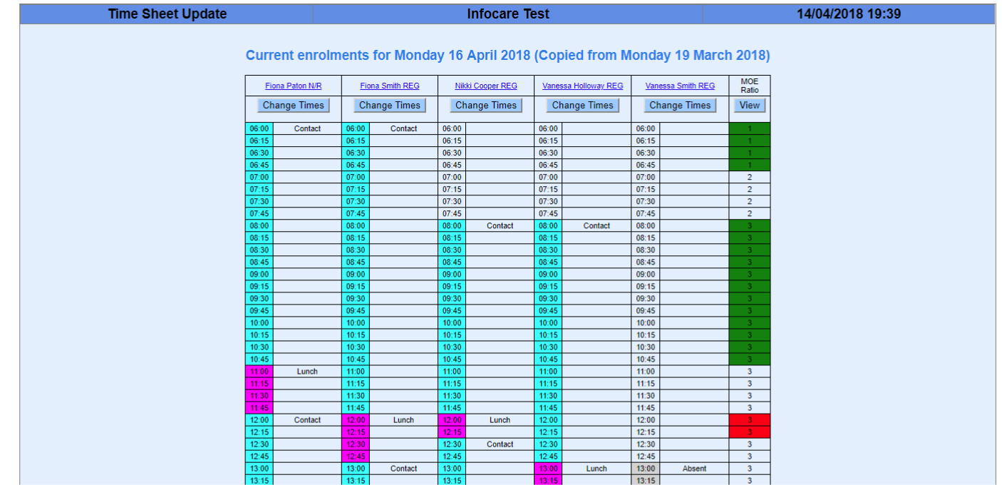The width and height of the screenshot is (1002, 485).
Task: Click Fiona Paton's magenta 11:00 Lunch slot
Action: point(259,372)
